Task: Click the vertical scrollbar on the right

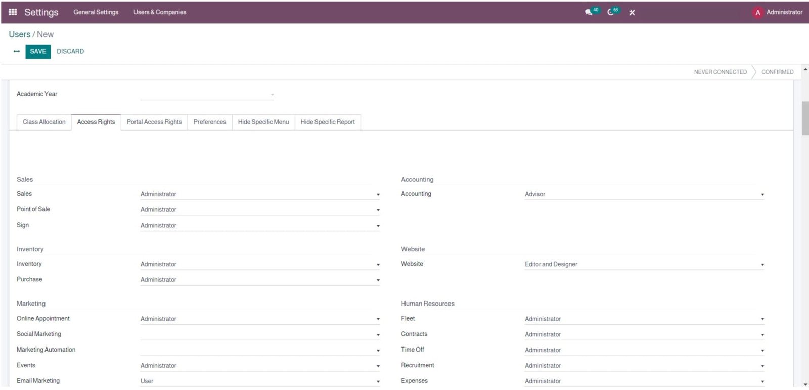Action: tap(805, 118)
